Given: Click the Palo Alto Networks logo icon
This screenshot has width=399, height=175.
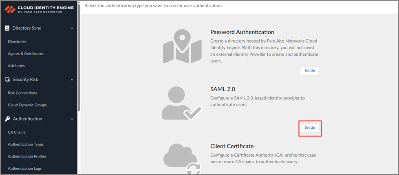Looking at the screenshot, I should 10,9.
